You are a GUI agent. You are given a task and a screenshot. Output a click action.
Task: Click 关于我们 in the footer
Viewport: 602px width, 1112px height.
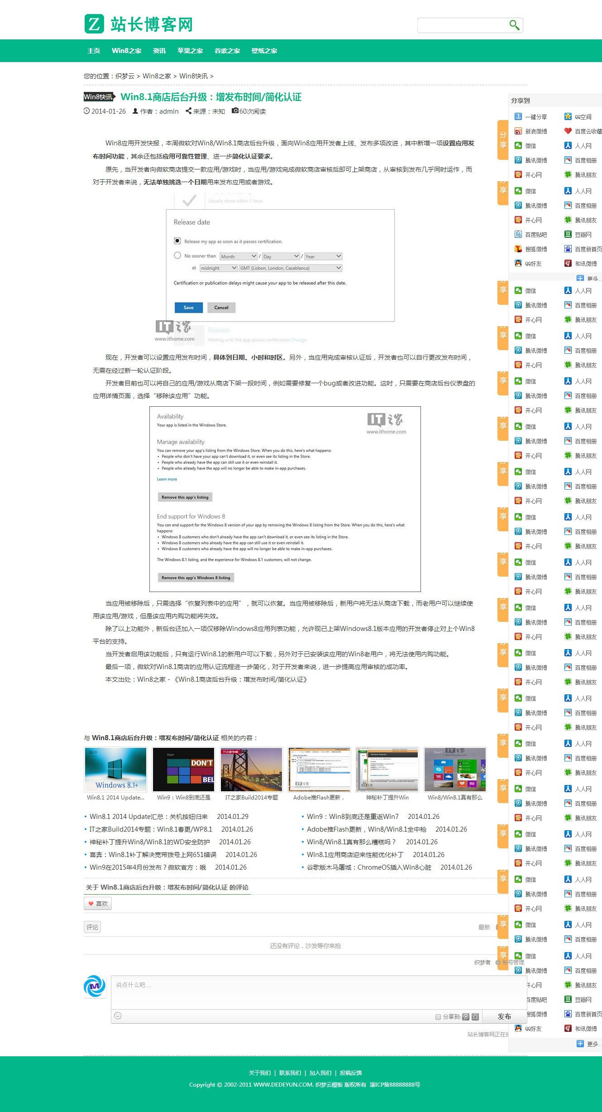click(x=260, y=1073)
